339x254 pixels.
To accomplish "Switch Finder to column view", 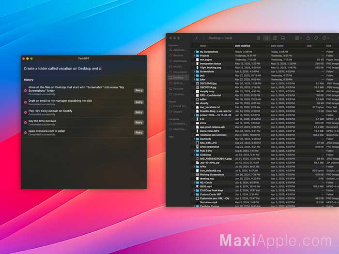I will coord(275,38).
